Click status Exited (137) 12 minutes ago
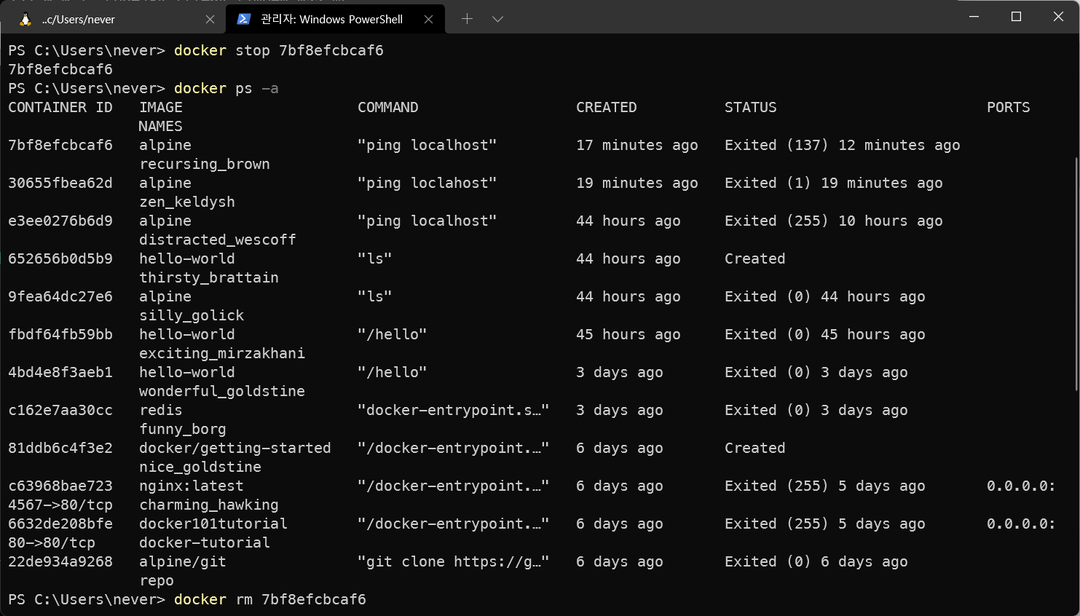The height and width of the screenshot is (616, 1080). pyautogui.click(x=843, y=145)
